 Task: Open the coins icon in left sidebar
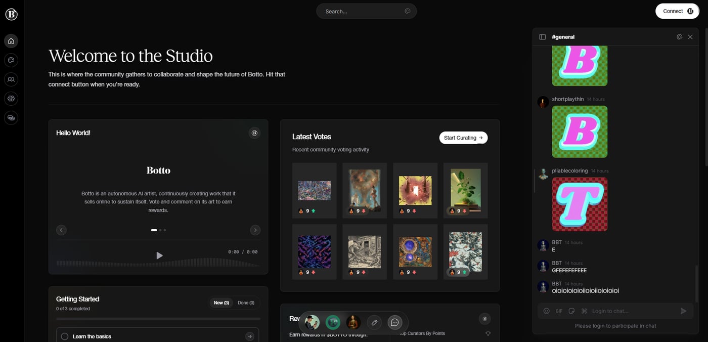(11, 118)
